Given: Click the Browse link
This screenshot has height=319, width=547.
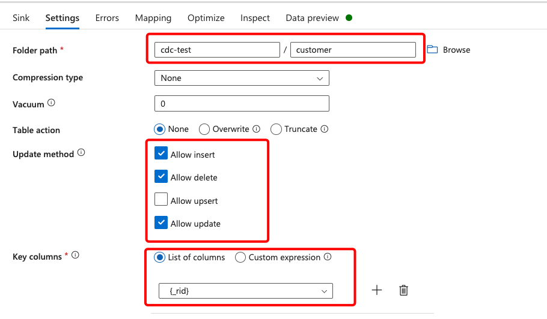Looking at the screenshot, I should 456,50.
